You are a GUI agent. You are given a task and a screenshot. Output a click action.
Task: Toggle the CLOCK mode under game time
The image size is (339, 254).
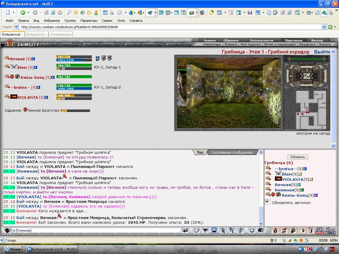(x=320, y=233)
